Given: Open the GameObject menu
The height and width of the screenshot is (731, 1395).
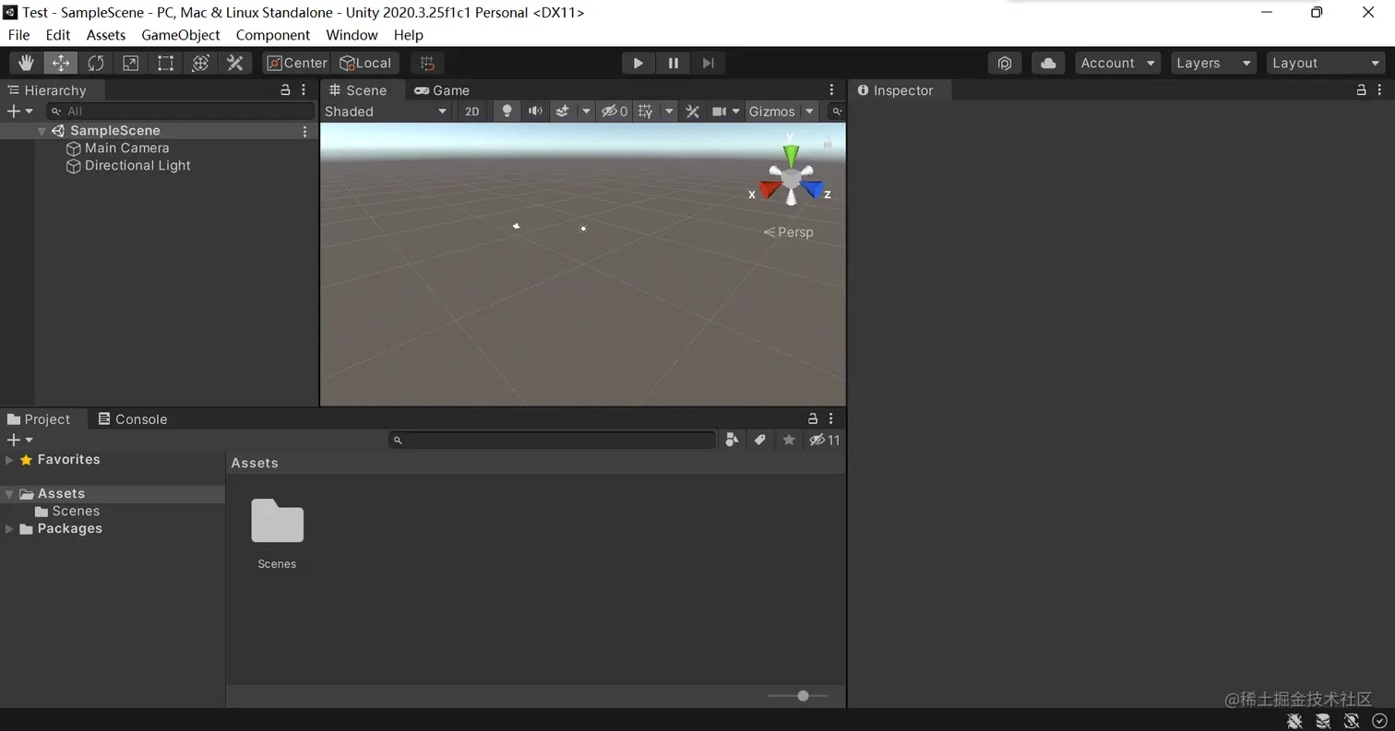Looking at the screenshot, I should pyautogui.click(x=180, y=35).
